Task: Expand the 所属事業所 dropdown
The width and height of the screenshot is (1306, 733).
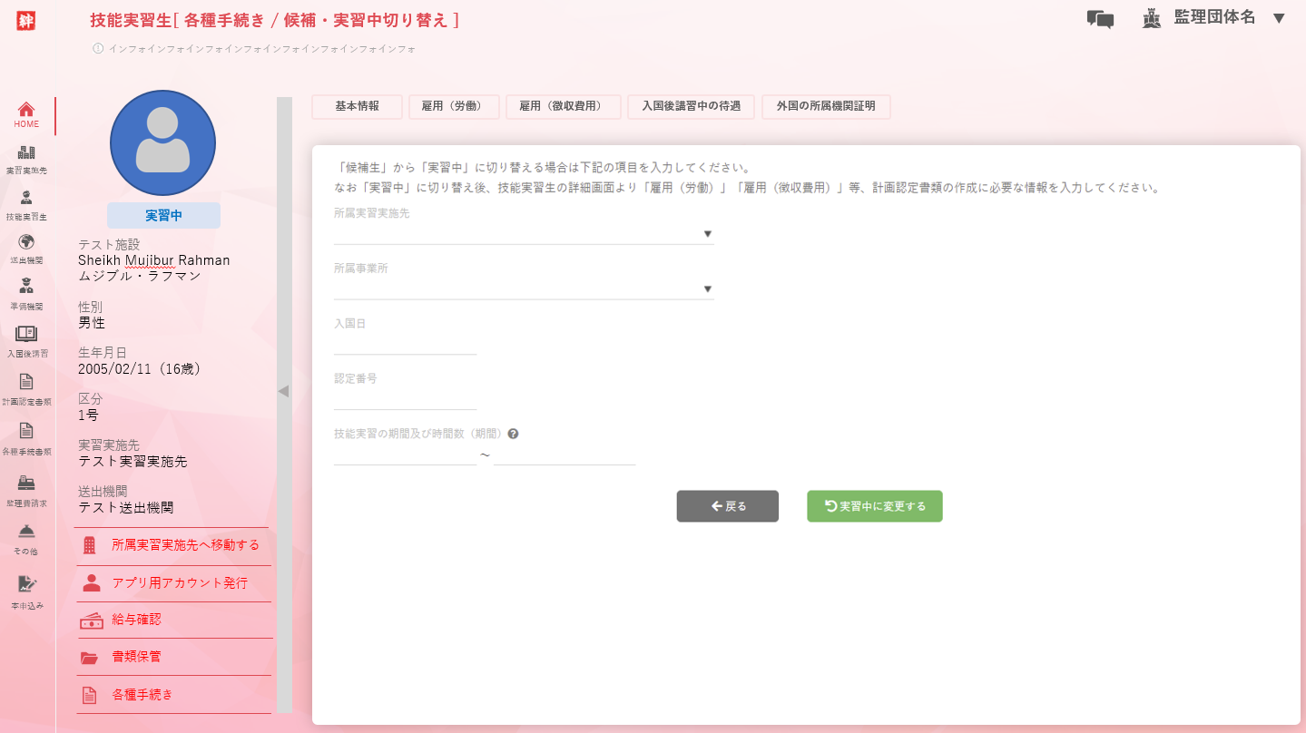Action: click(524, 289)
